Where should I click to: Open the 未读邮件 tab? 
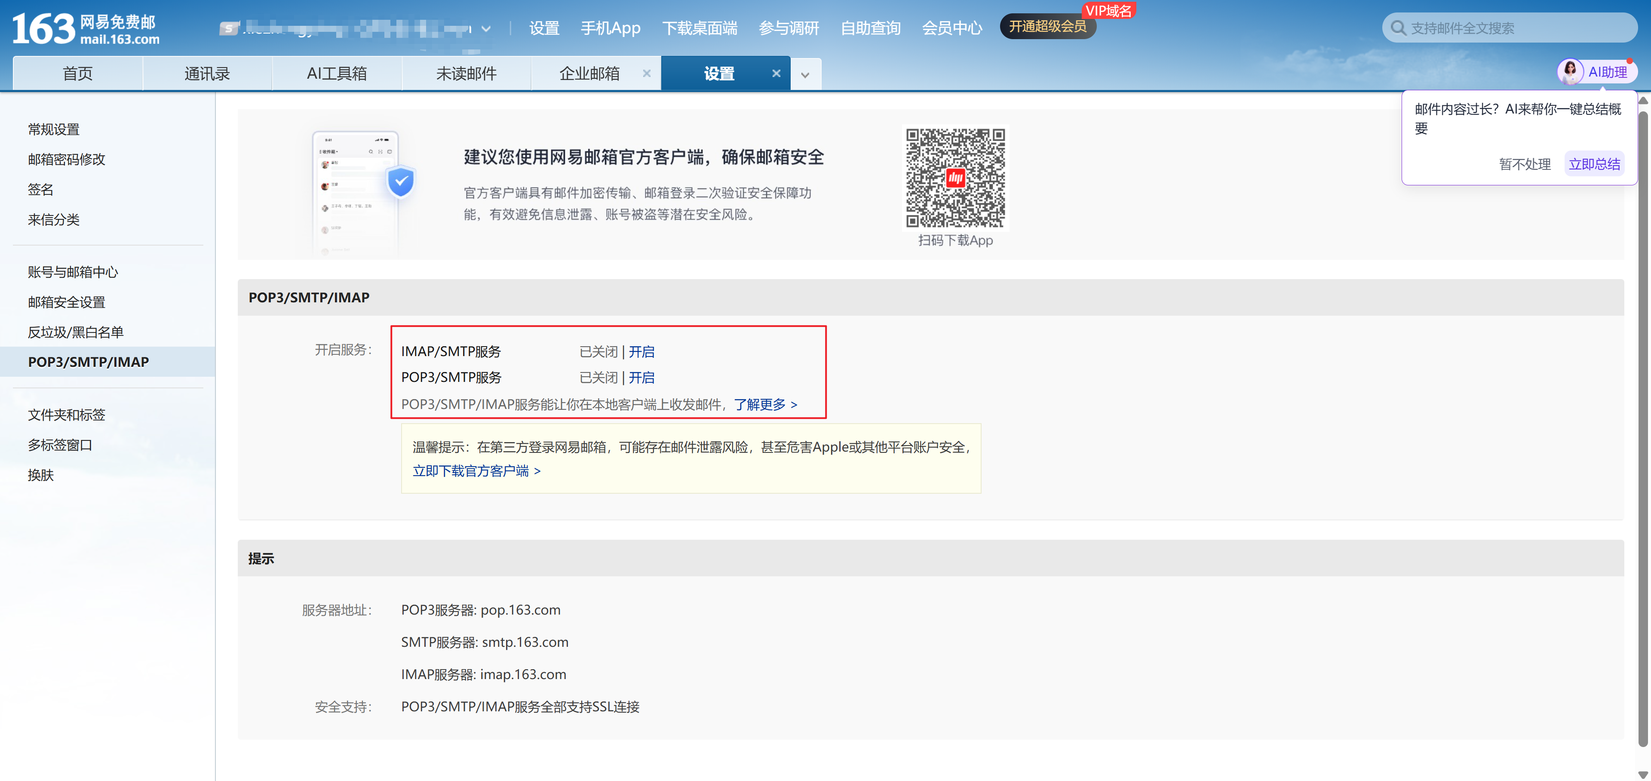(x=466, y=74)
